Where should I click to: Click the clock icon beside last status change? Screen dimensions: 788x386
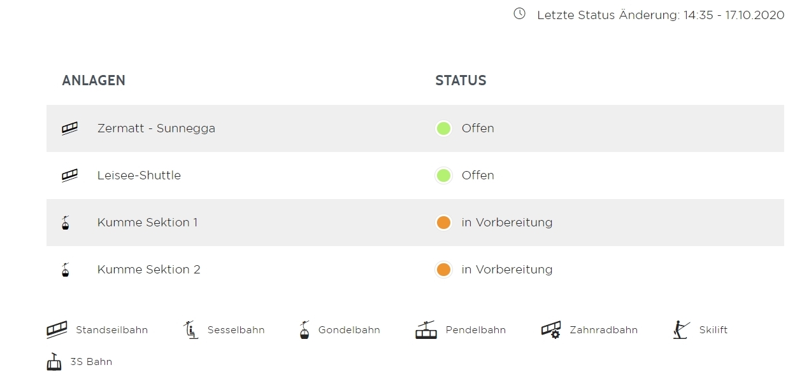click(x=519, y=14)
